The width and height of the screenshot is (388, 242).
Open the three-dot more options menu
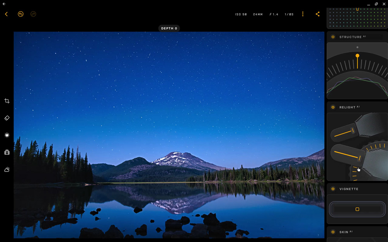coord(303,14)
